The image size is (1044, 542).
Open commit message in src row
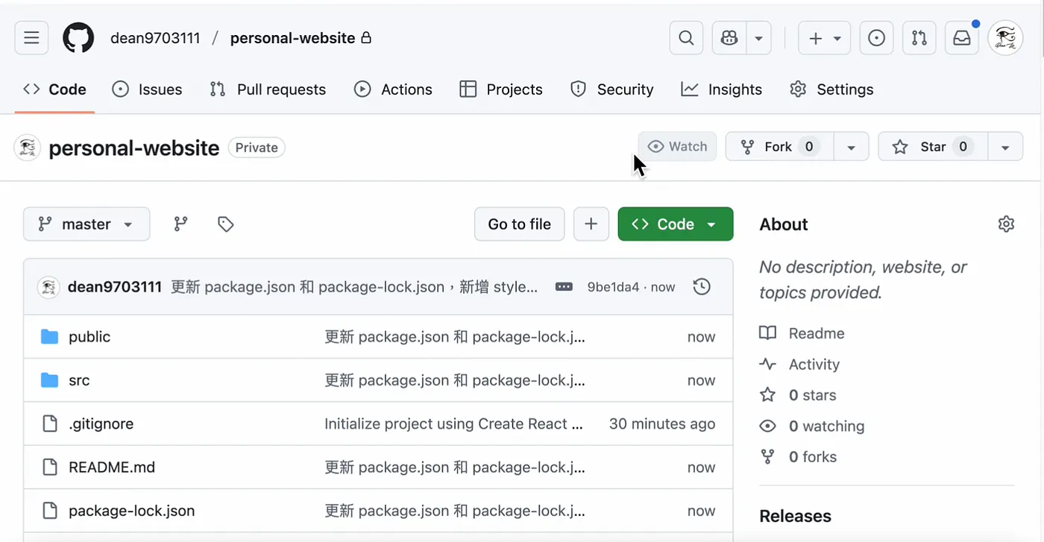click(455, 380)
